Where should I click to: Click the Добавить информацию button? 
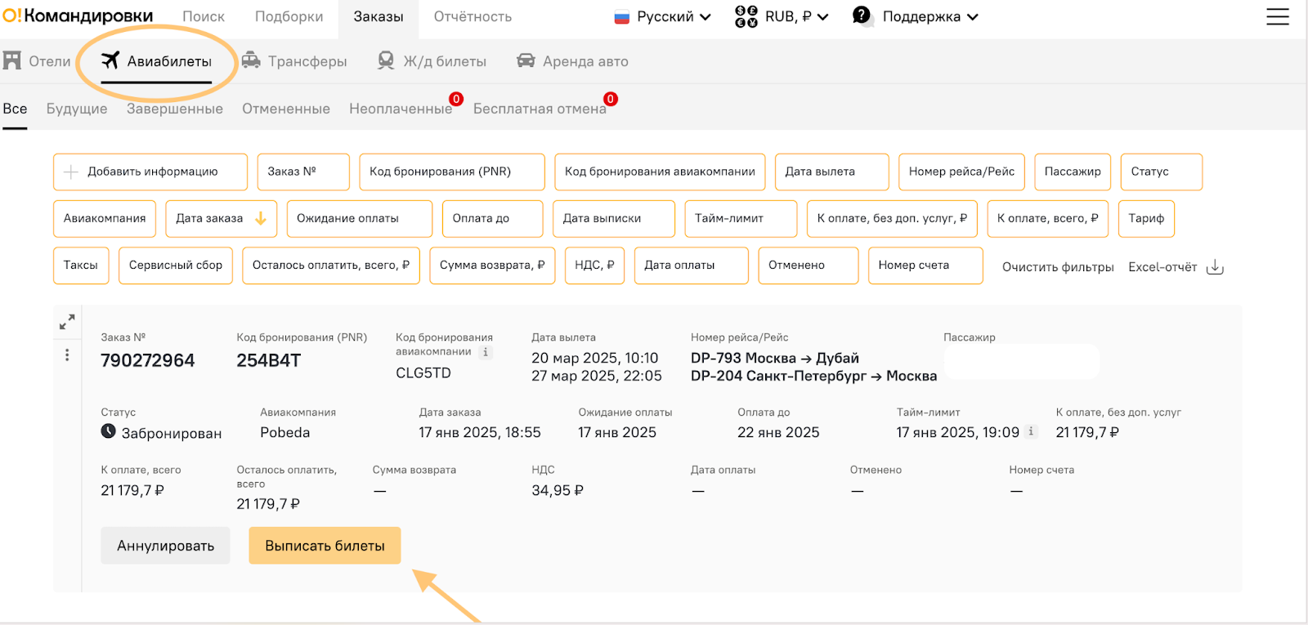pos(150,172)
